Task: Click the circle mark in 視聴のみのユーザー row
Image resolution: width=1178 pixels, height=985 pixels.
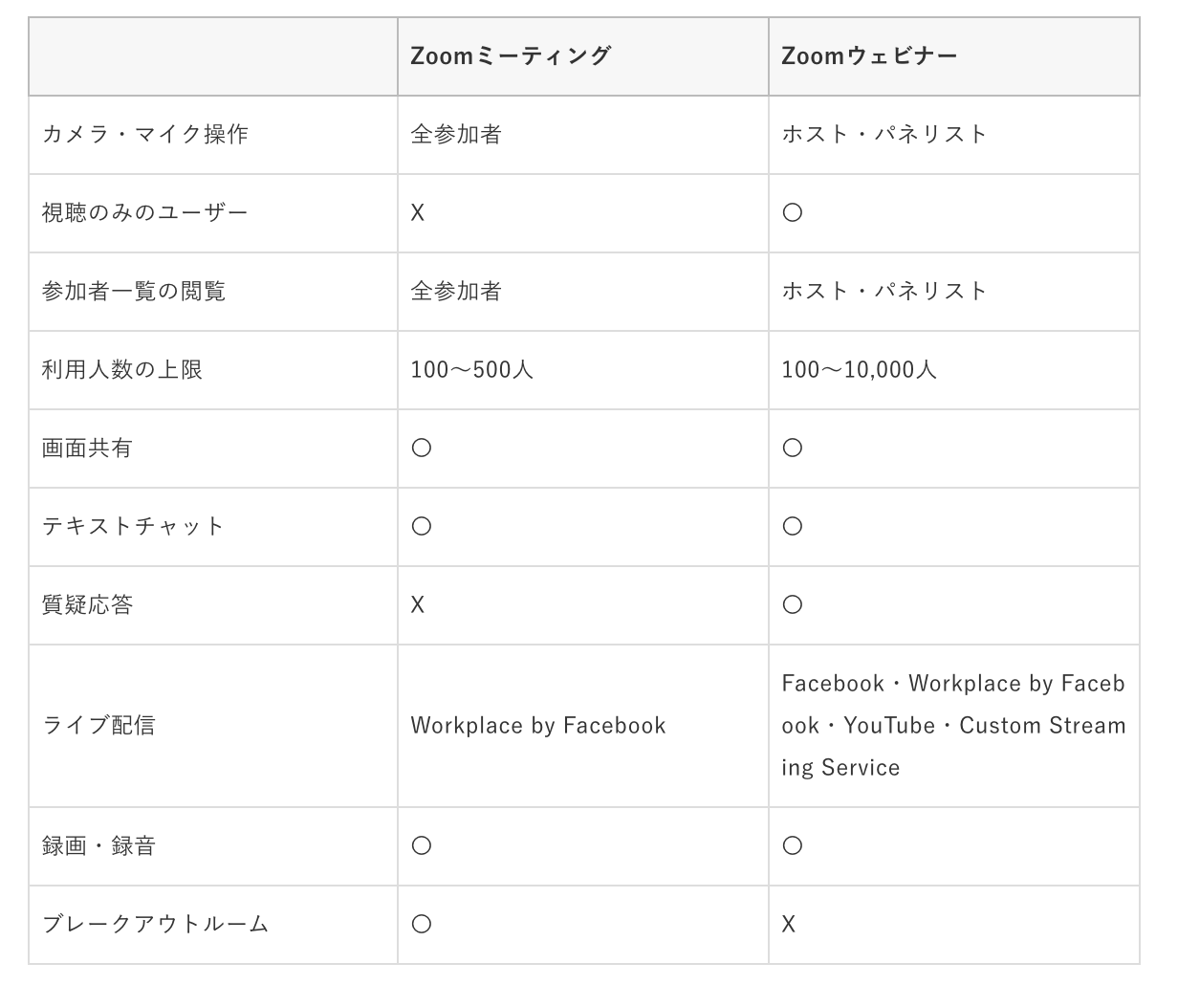Action: point(792,213)
